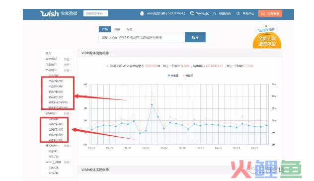The height and width of the screenshot is (181, 314).
Task: Open 产品统计 in the sidebar
Action: [x=51, y=70]
